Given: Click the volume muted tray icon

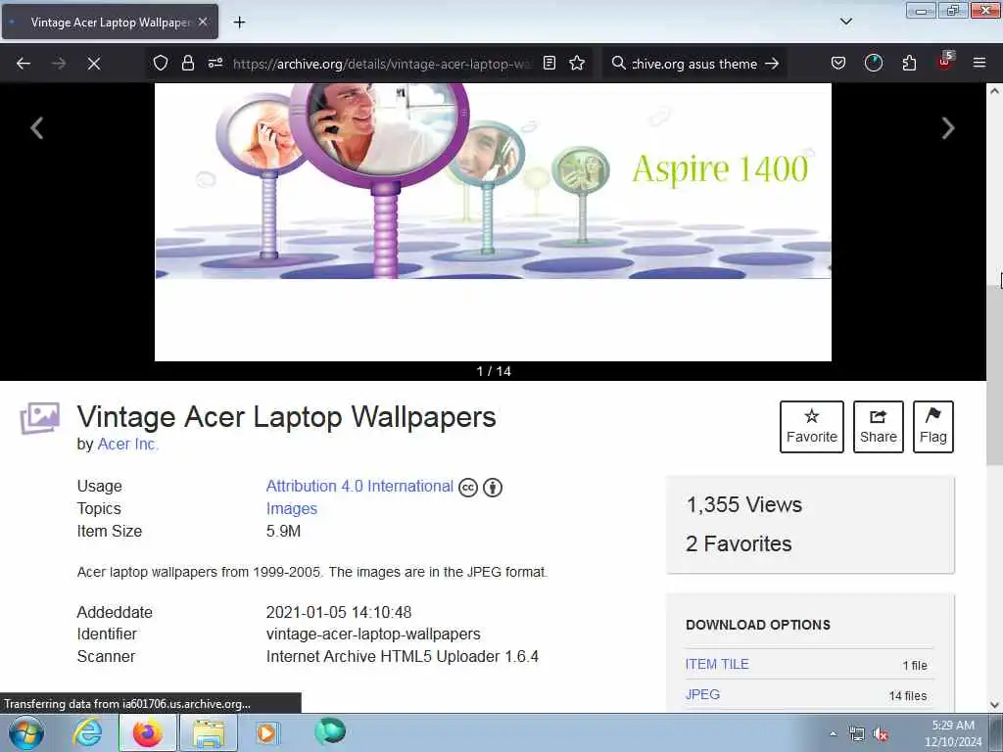Looking at the screenshot, I should coord(882,734).
